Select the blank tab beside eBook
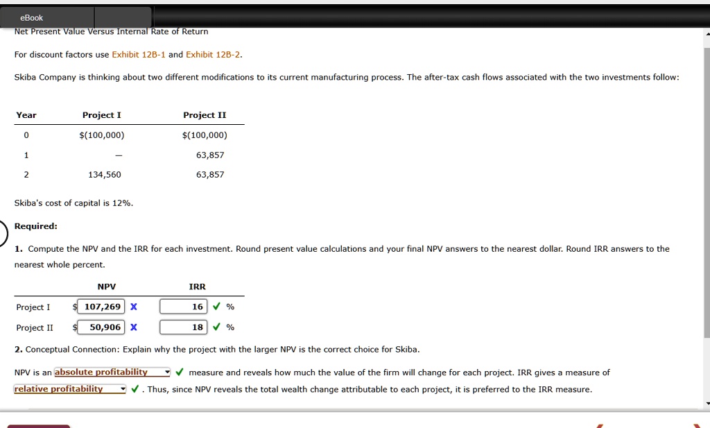Screen dimensions: 710x428 [123, 18]
